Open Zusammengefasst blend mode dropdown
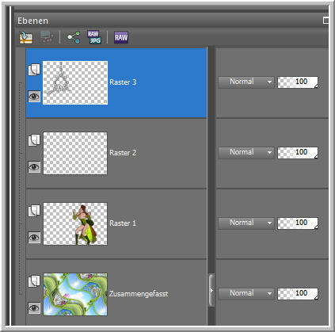Viewport: 335px width, 332px height. [x=246, y=293]
